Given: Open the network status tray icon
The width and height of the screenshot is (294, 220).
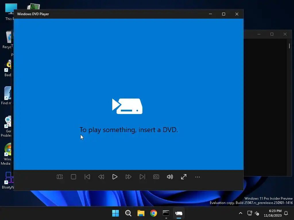Looking at the screenshot, I should pos(249,213).
